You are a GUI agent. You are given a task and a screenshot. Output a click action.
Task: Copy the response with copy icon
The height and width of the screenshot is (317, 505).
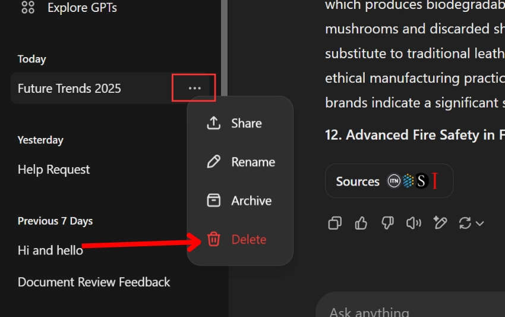coord(335,223)
